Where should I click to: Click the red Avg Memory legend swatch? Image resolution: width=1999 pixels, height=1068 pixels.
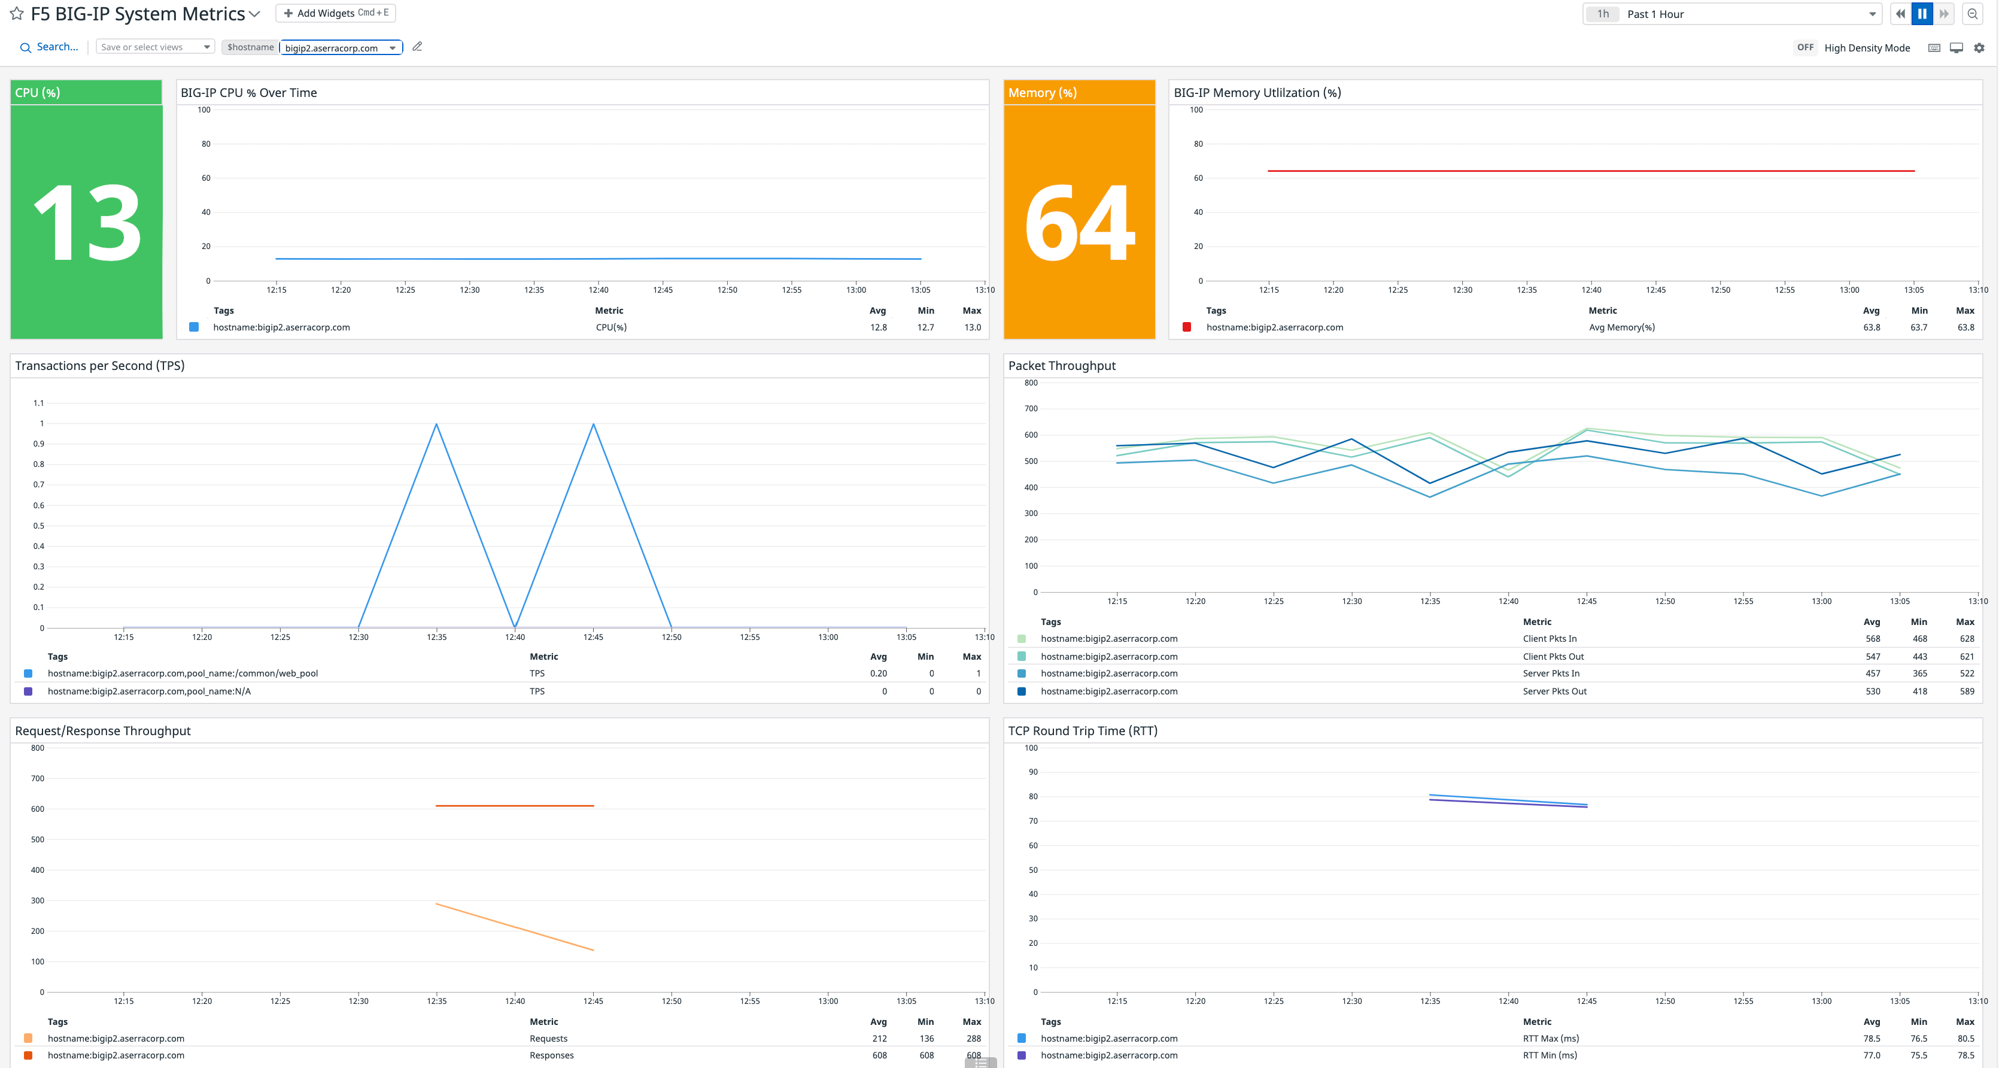pyautogui.click(x=1186, y=327)
